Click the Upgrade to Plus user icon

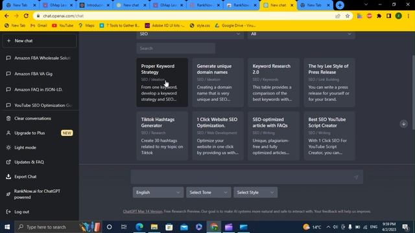point(8,133)
